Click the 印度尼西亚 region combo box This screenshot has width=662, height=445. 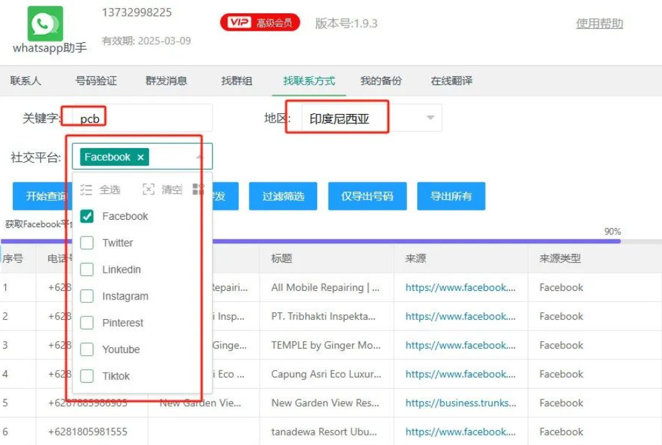coord(372,118)
